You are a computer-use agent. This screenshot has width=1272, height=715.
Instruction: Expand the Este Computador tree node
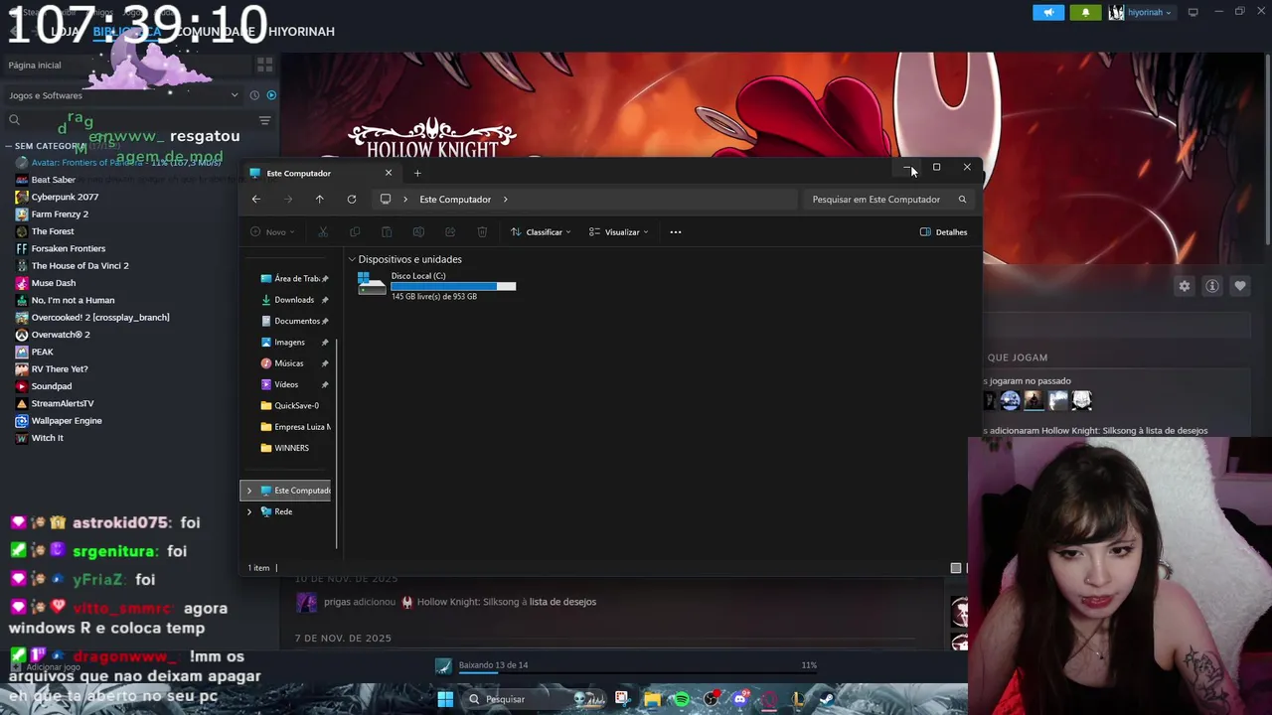[x=249, y=491]
